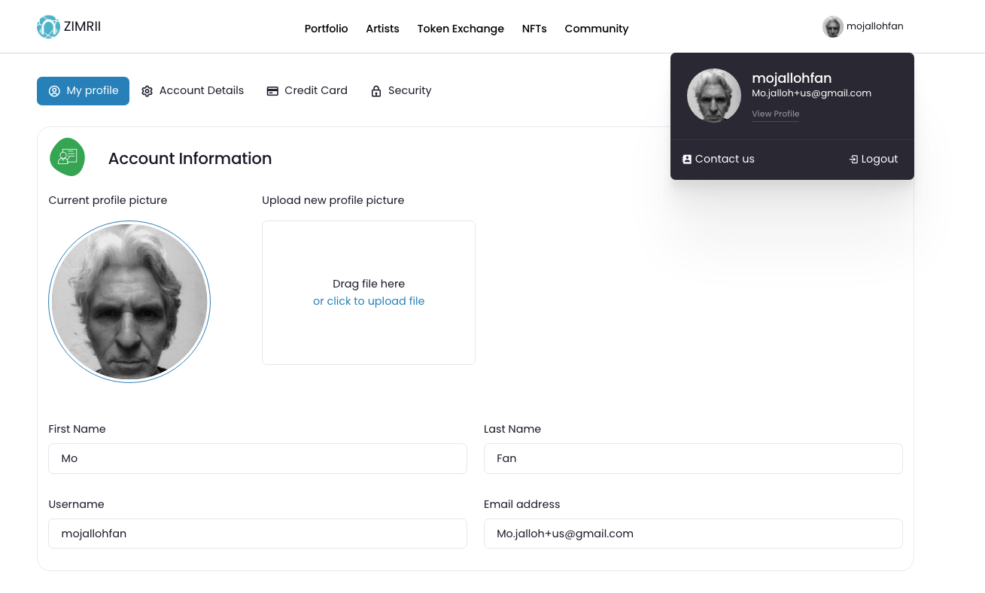Click the Logout link
985x593 pixels.
[874, 160]
